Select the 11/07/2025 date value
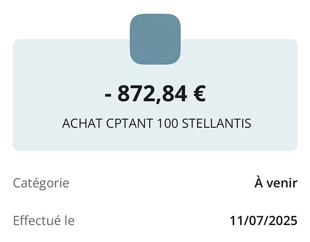The width and height of the screenshot is (310, 242). tap(263, 221)
